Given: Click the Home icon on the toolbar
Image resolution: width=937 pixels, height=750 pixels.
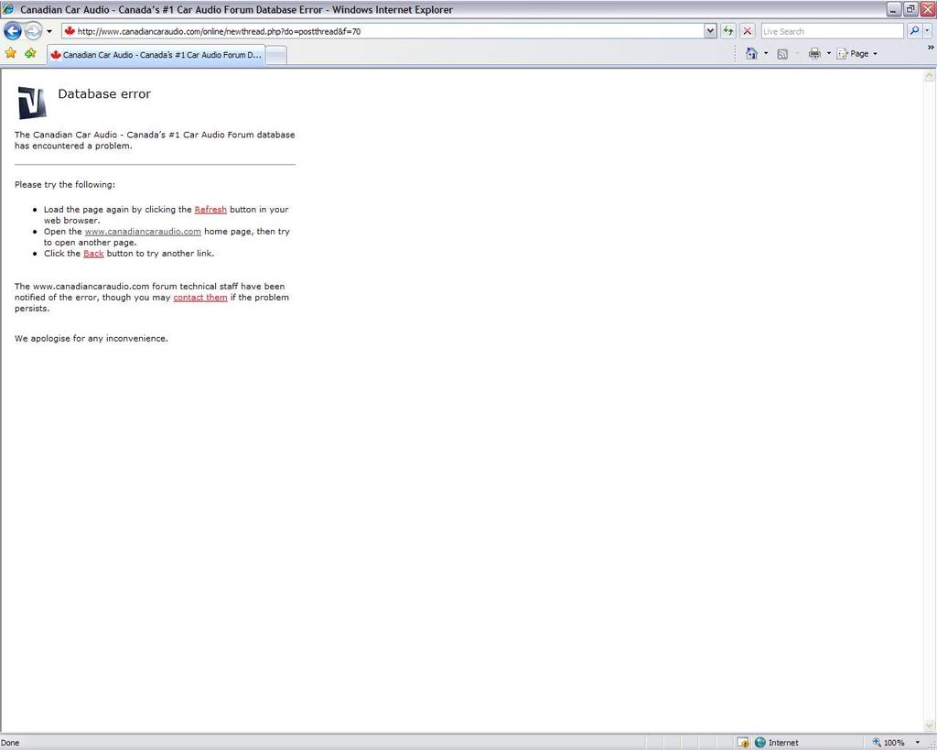Looking at the screenshot, I should pos(749,53).
